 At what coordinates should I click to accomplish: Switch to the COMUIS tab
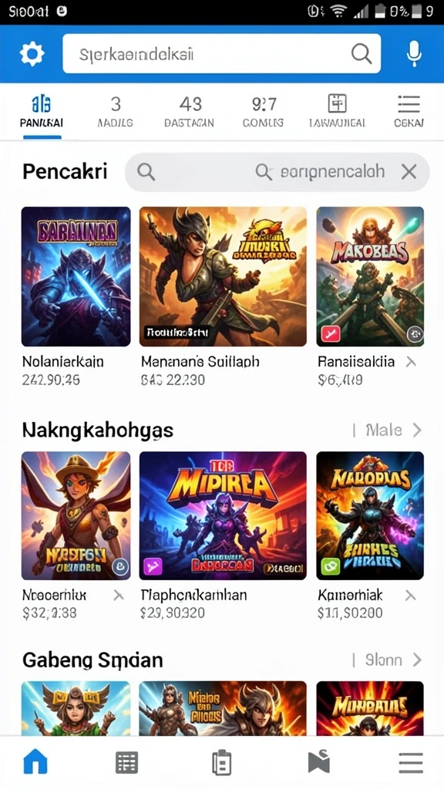[263, 112]
